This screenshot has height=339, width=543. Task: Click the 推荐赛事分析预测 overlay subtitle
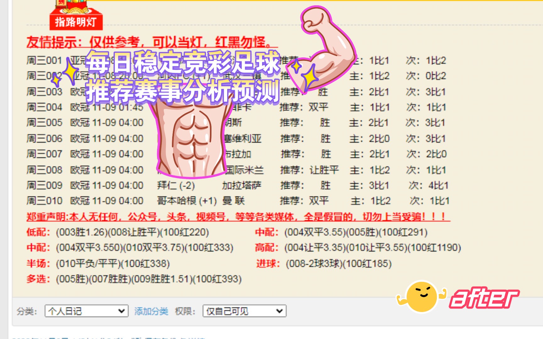[183, 91]
